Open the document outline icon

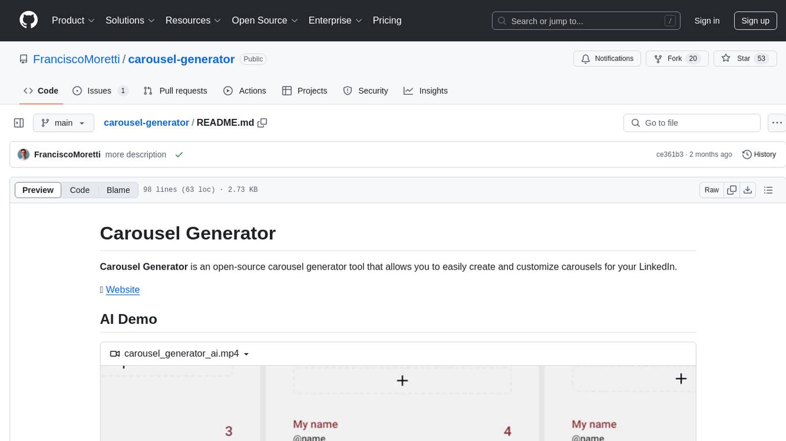pyautogui.click(x=768, y=190)
